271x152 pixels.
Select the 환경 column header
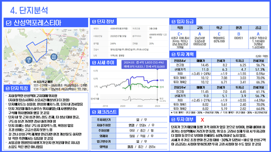coord(239,28)
